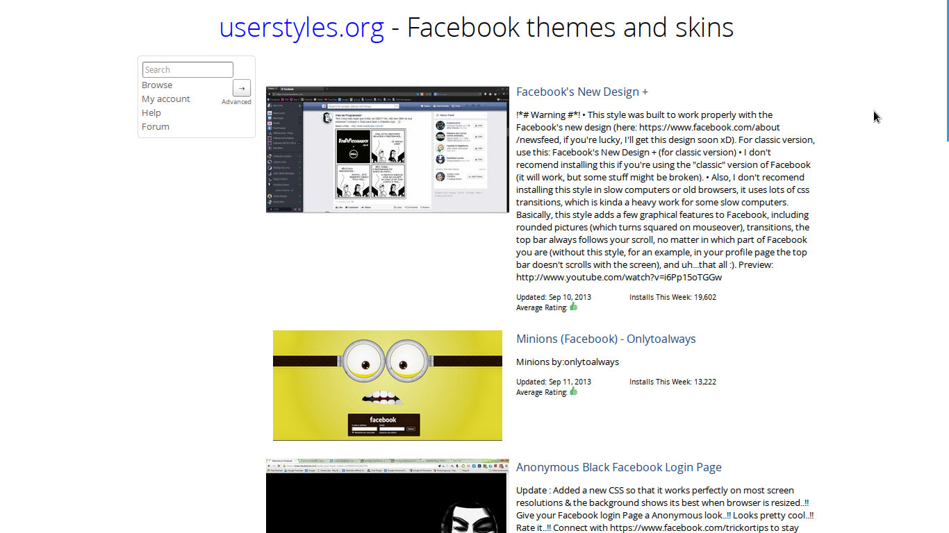The height and width of the screenshot is (533, 949).
Task: Open Minions (Facebook) - Onlytoalways style title
Action: click(606, 339)
